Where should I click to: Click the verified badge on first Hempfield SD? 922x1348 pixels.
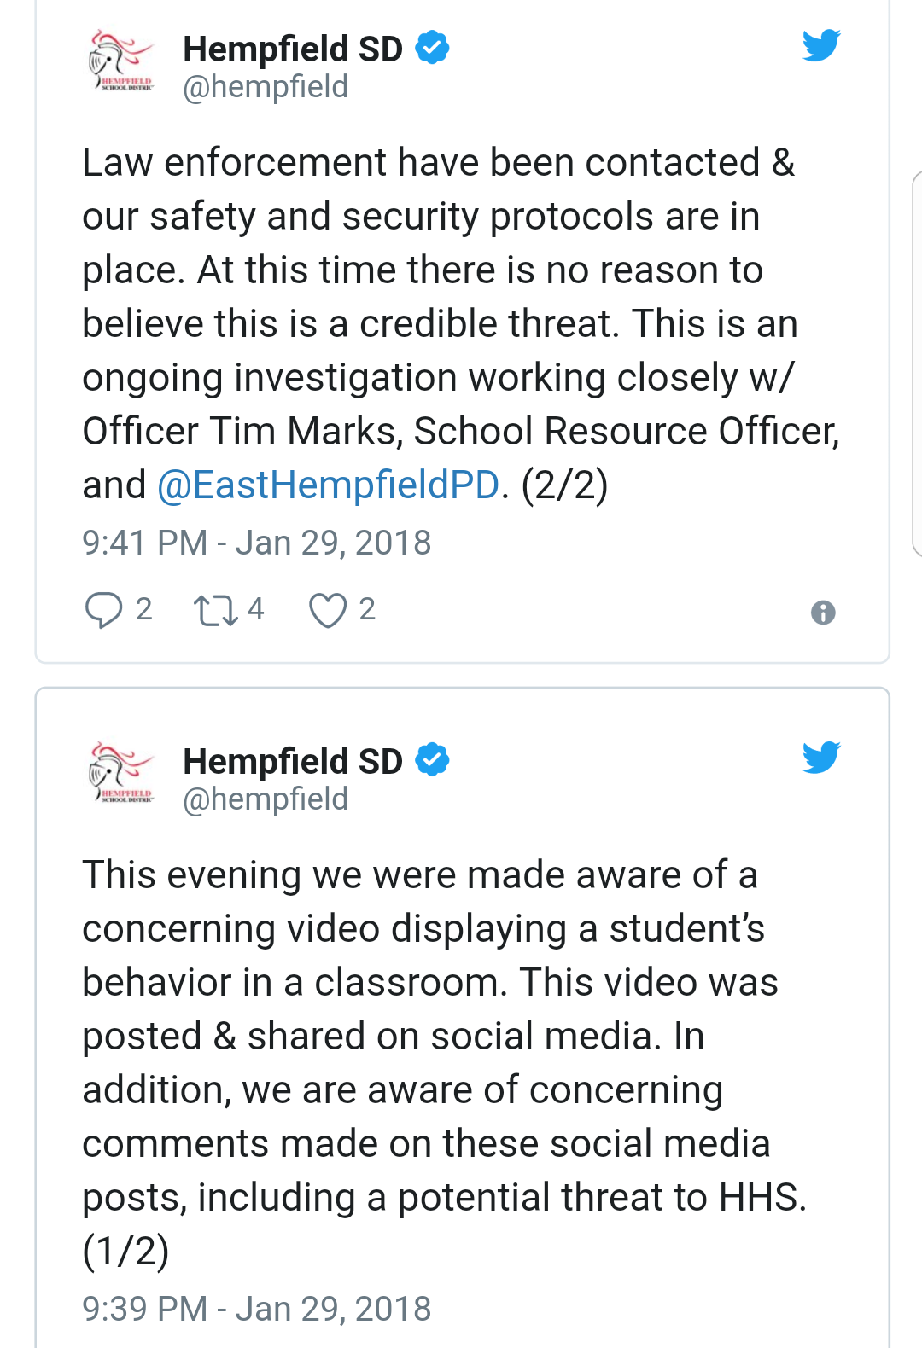(432, 48)
